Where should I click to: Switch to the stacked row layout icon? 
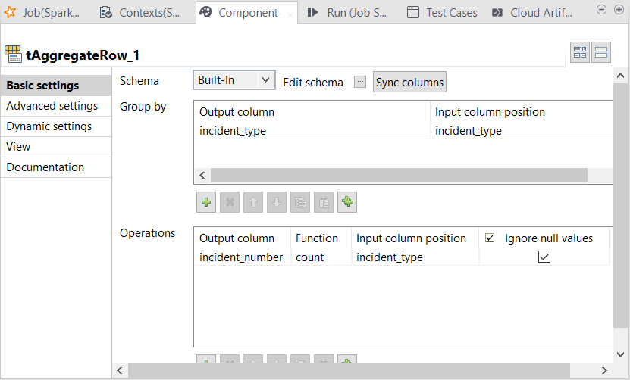[x=601, y=52]
